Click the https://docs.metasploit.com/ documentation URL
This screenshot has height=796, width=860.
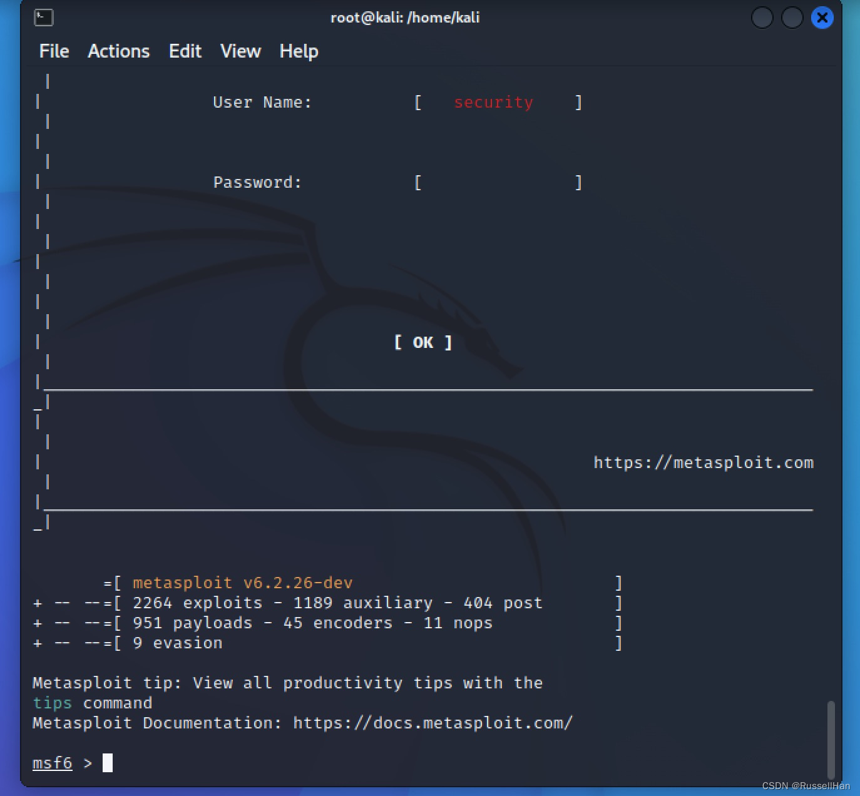tap(433, 723)
